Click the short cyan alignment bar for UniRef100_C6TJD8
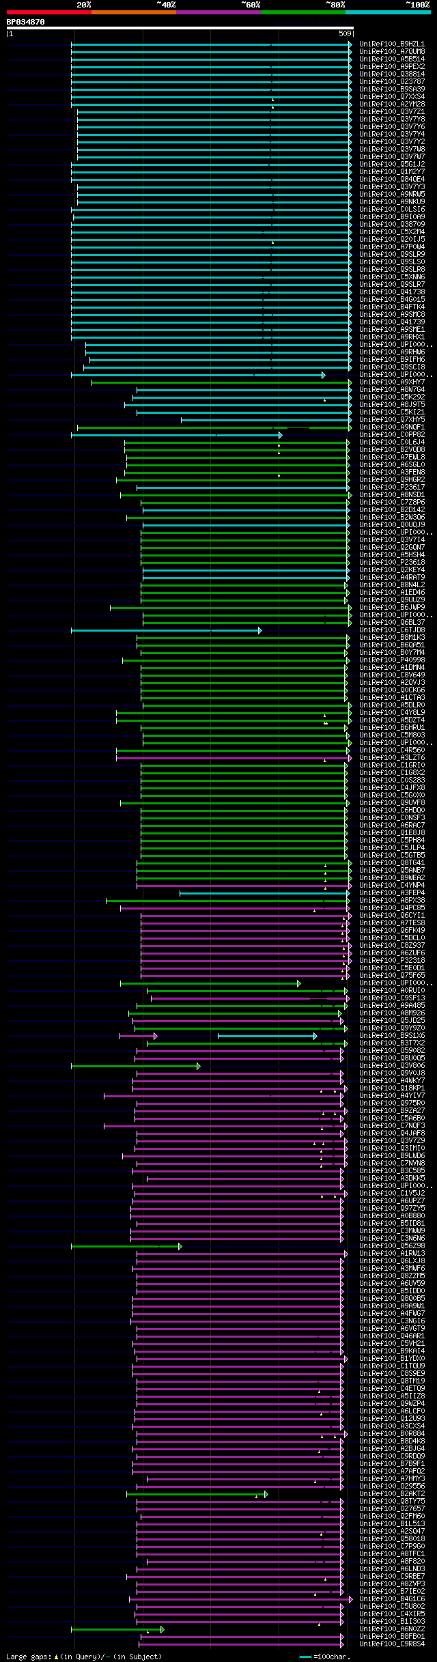 pos(166,630)
